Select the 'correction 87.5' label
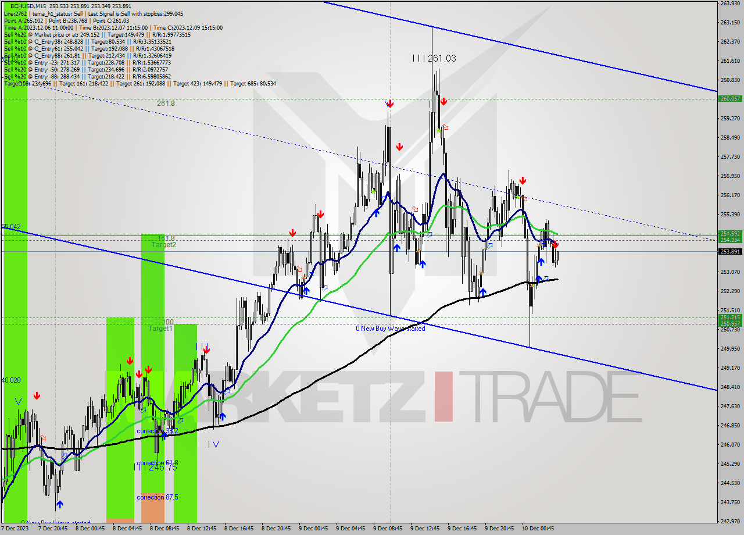 point(158,497)
